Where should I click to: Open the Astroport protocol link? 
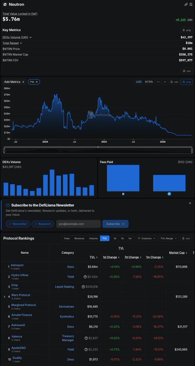(x=17, y=265)
